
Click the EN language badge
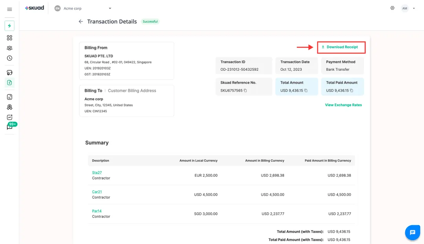pyautogui.click(x=57, y=8)
